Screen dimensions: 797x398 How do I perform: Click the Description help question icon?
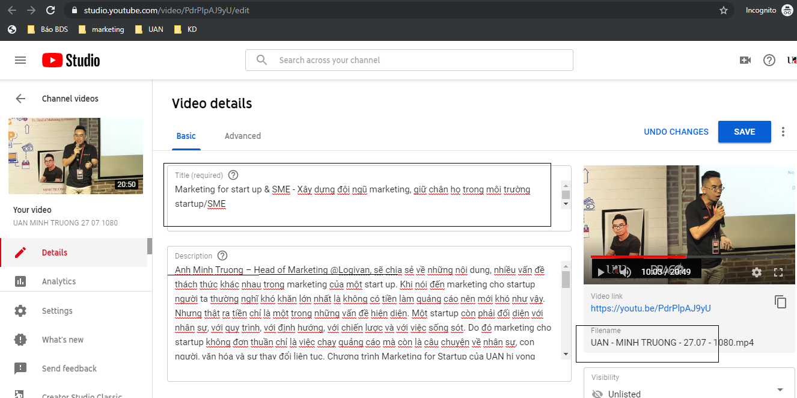coord(222,256)
